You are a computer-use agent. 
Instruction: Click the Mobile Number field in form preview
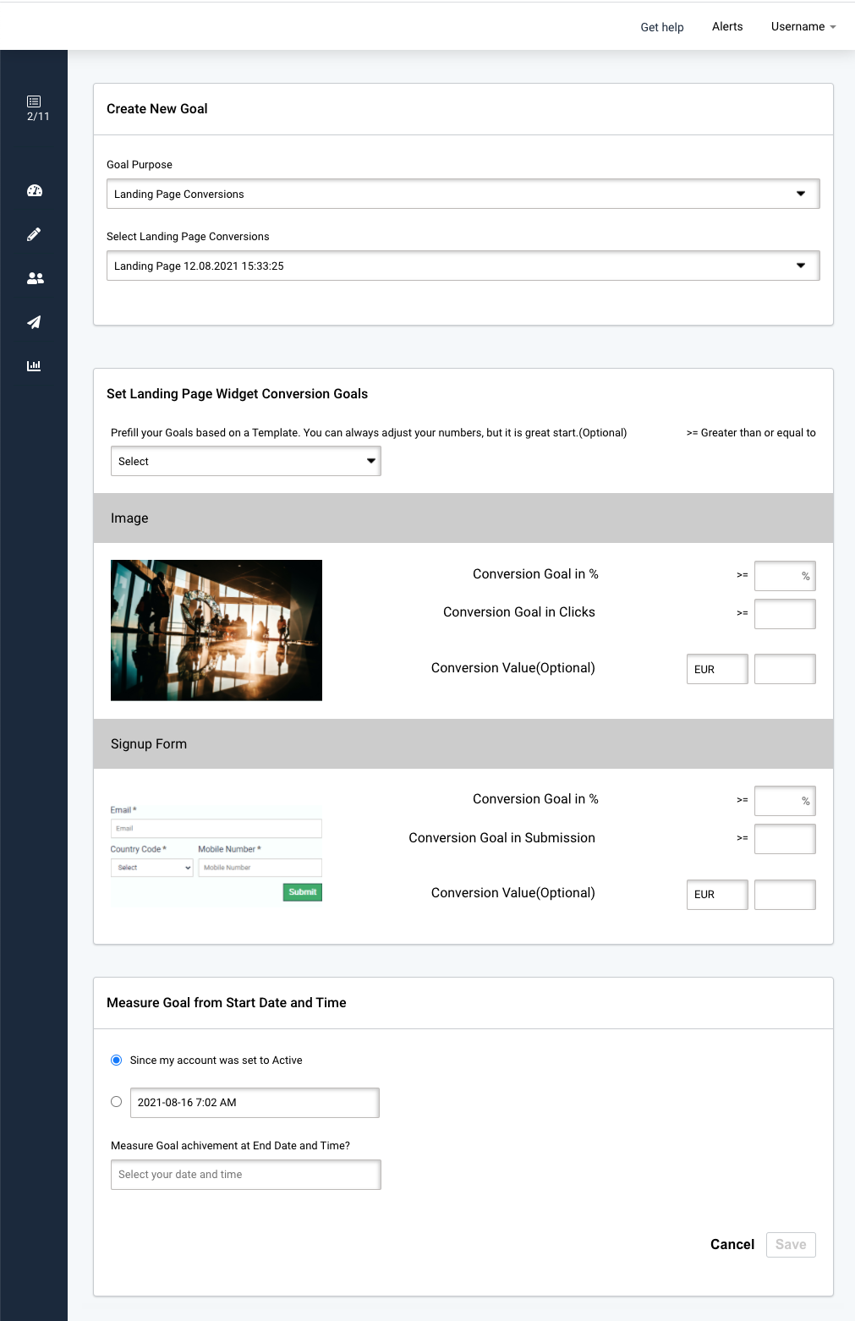pyautogui.click(x=260, y=868)
